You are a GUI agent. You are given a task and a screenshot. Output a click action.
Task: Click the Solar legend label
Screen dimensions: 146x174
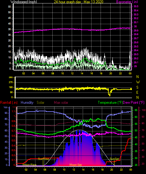[40, 103]
